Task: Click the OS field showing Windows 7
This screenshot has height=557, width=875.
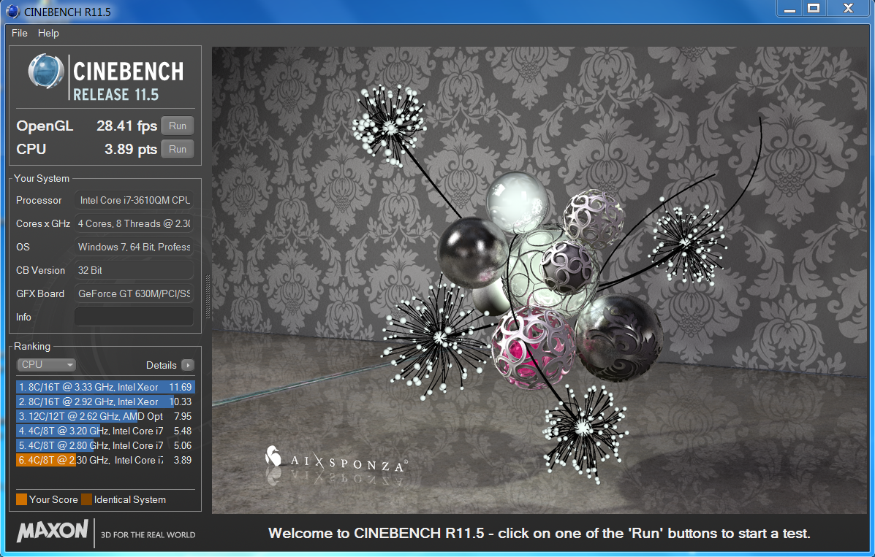Action: click(134, 247)
